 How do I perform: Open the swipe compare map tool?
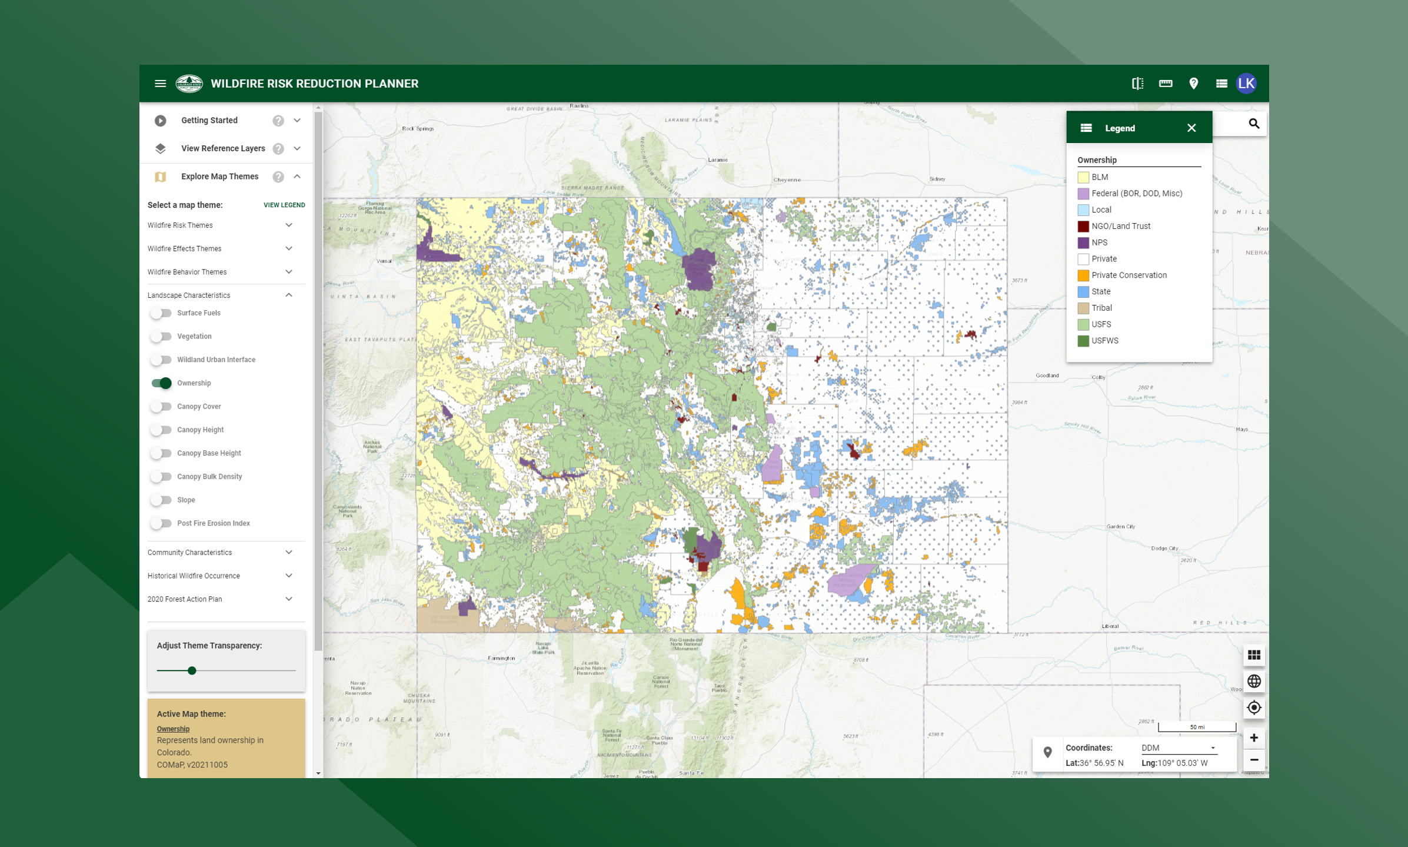tap(1137, 84)
